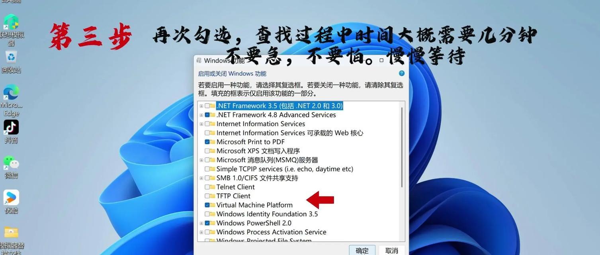The height and width of the screenshot is (255, 600).
Task: Uncheck the Virtual Machine Platform checkbox
Action: tap(207, 205)
